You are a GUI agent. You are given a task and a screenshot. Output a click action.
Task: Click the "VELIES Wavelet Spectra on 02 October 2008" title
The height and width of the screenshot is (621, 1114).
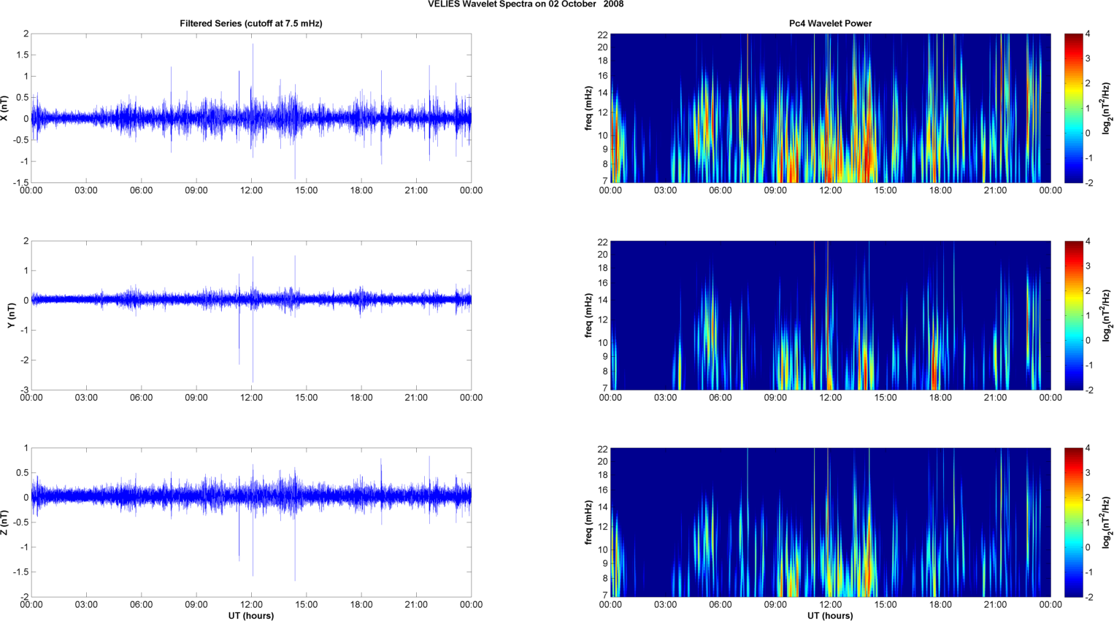pos(526,4)
